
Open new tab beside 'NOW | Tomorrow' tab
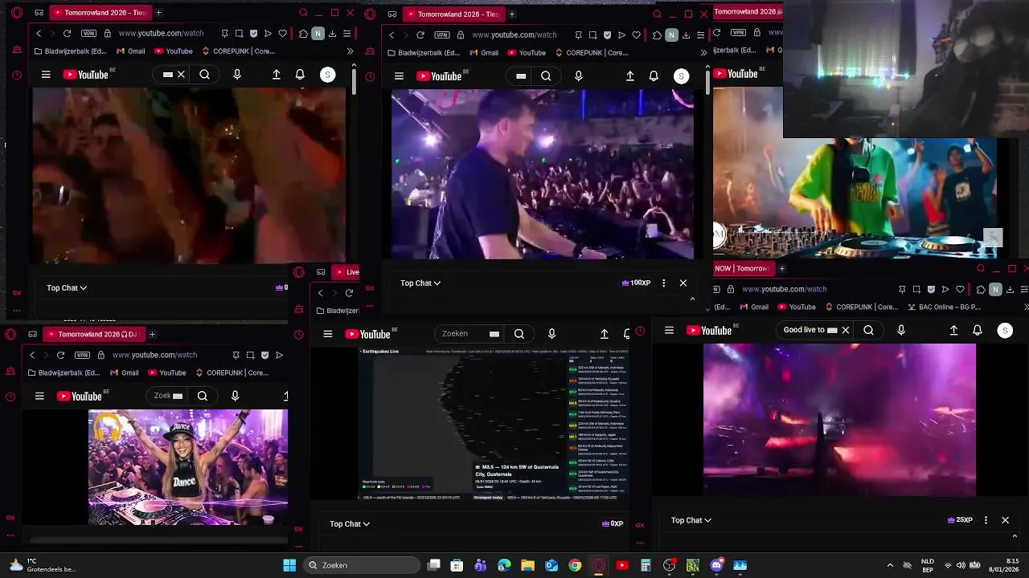[781, 269]
